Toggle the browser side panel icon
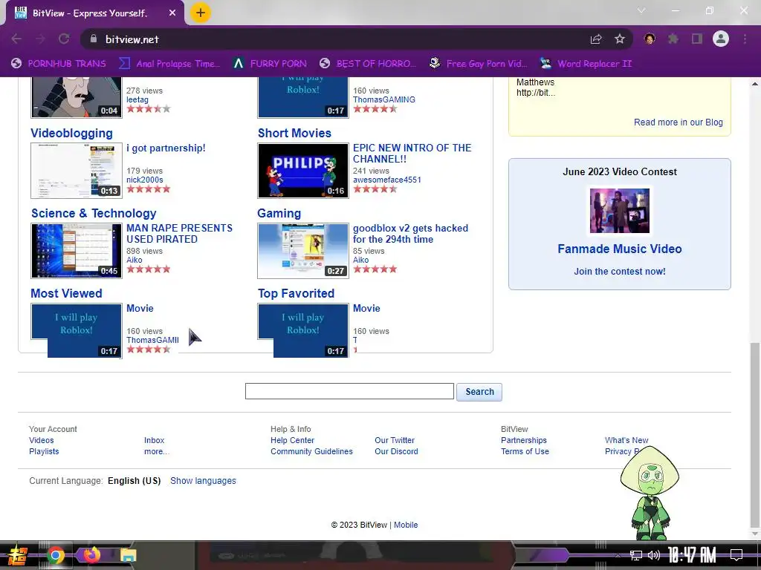The image size is (761, 570). point(697,39)
